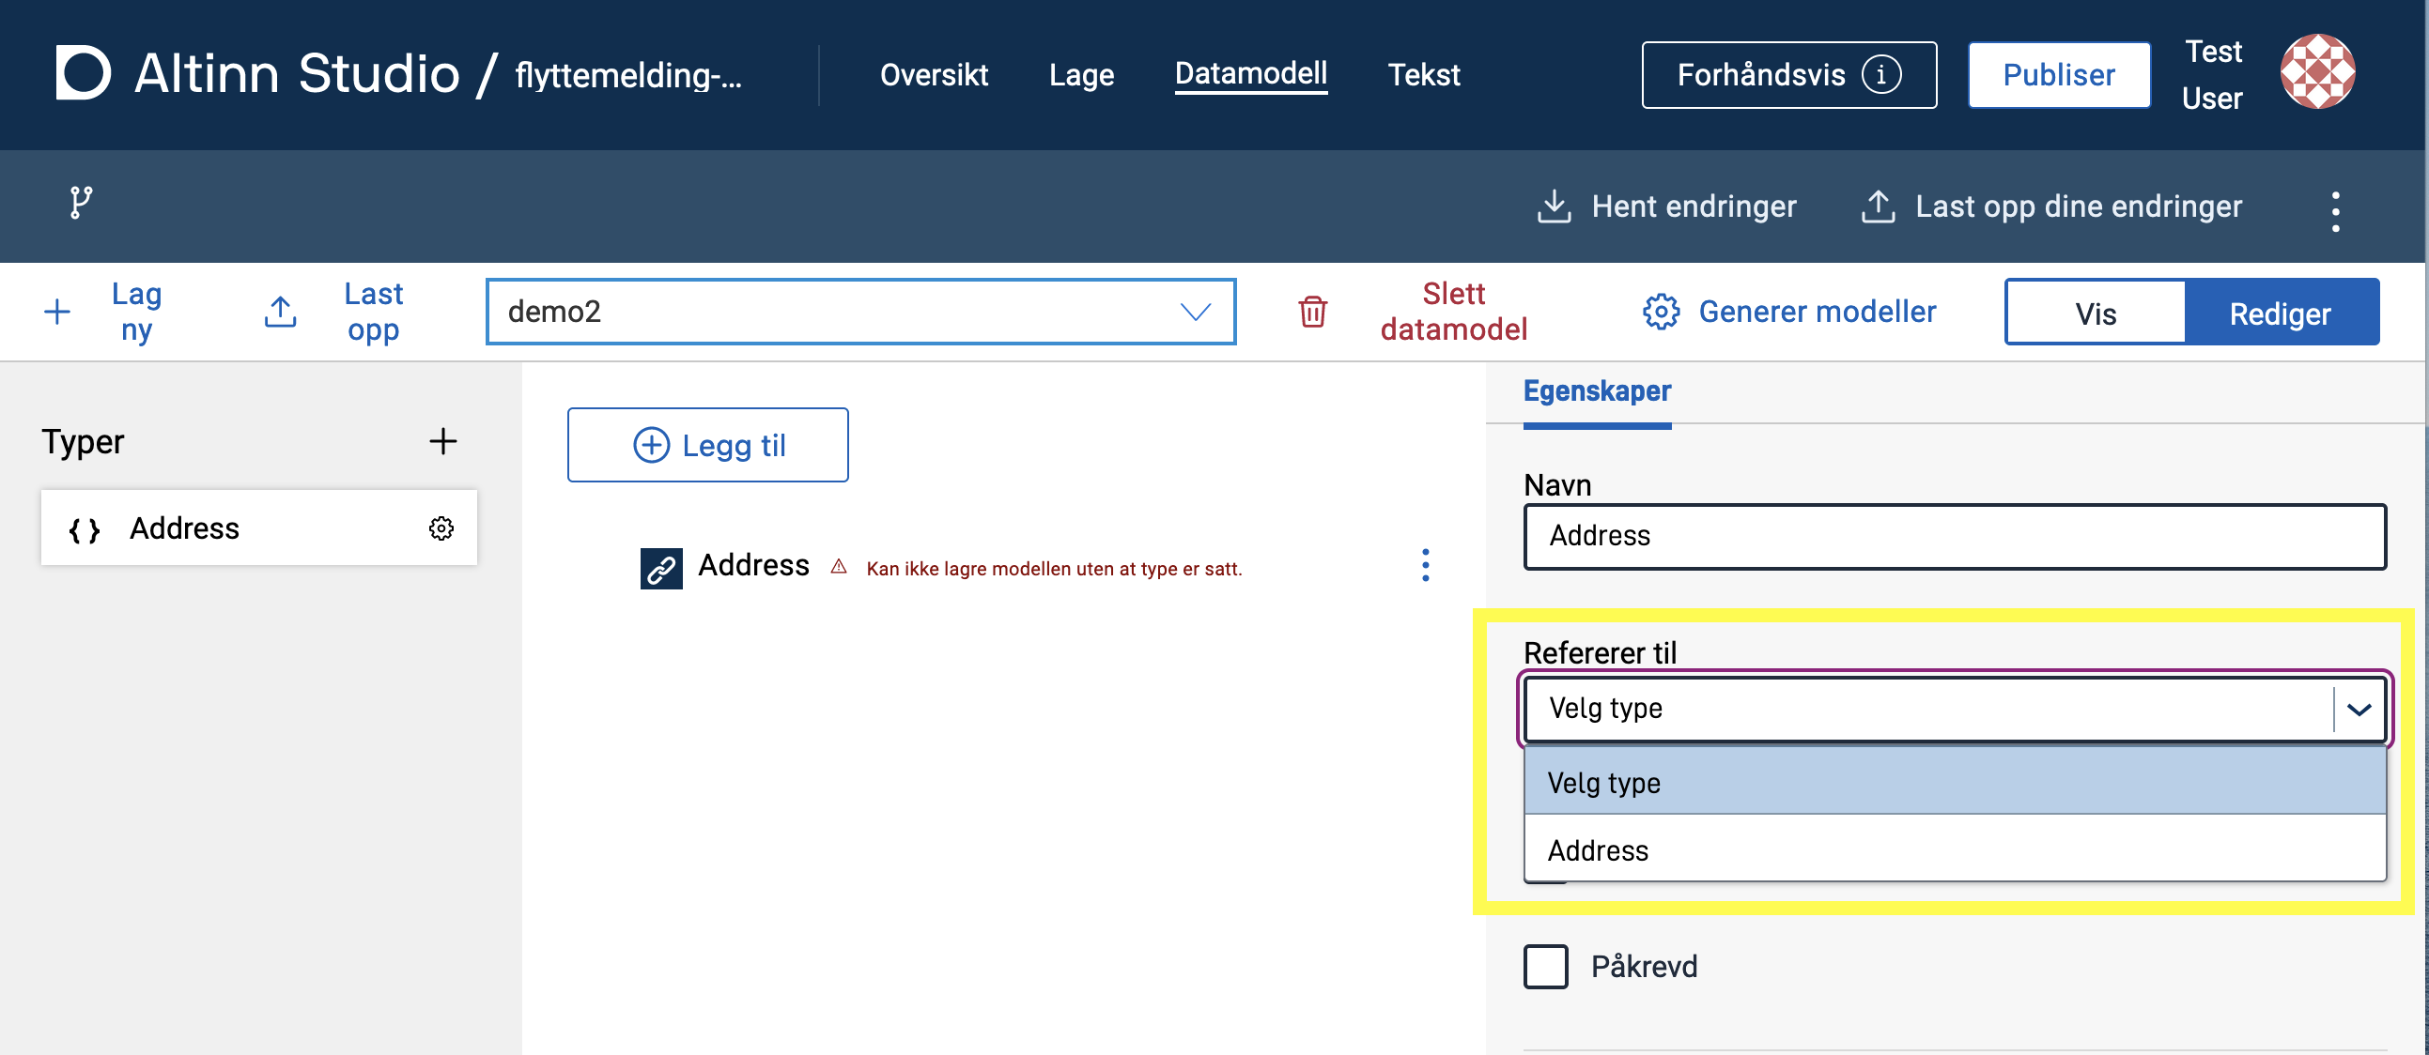The height and width of the screenshot is (1055, 2429).
Task: Open the Egenskaper tab
Action: click(x=1597, y=390)
